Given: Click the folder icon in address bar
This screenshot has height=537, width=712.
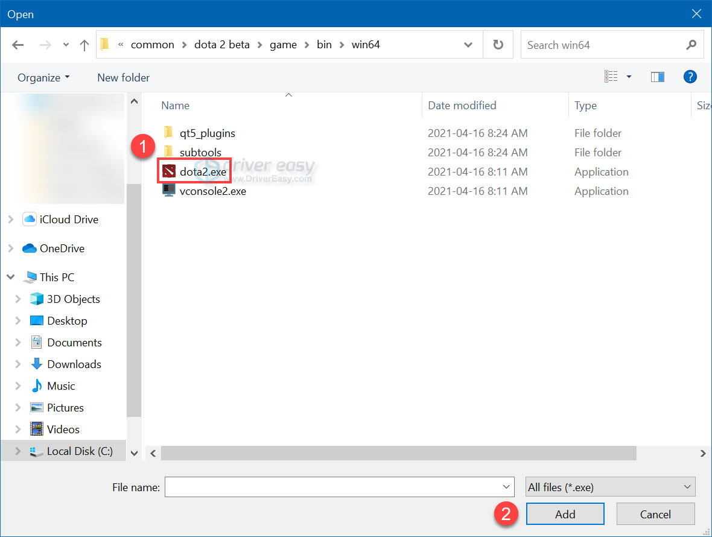Looking at the screenshot, I should pos(104,44).
